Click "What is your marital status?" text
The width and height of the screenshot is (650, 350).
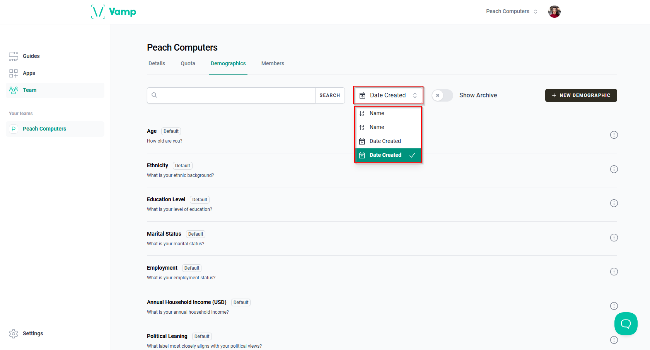pos(176,244)
